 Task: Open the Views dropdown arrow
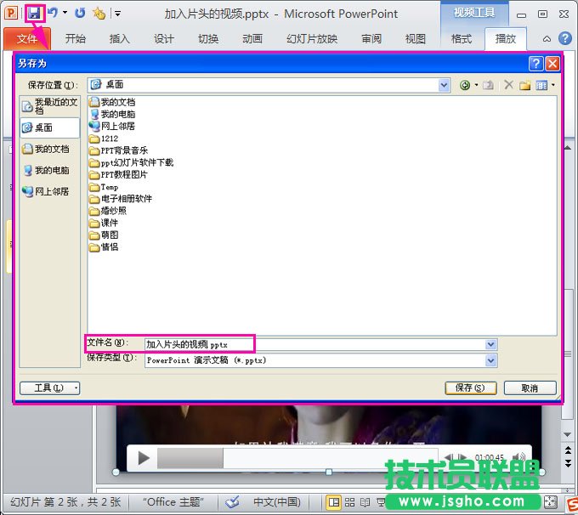click(x=553, y=85)
